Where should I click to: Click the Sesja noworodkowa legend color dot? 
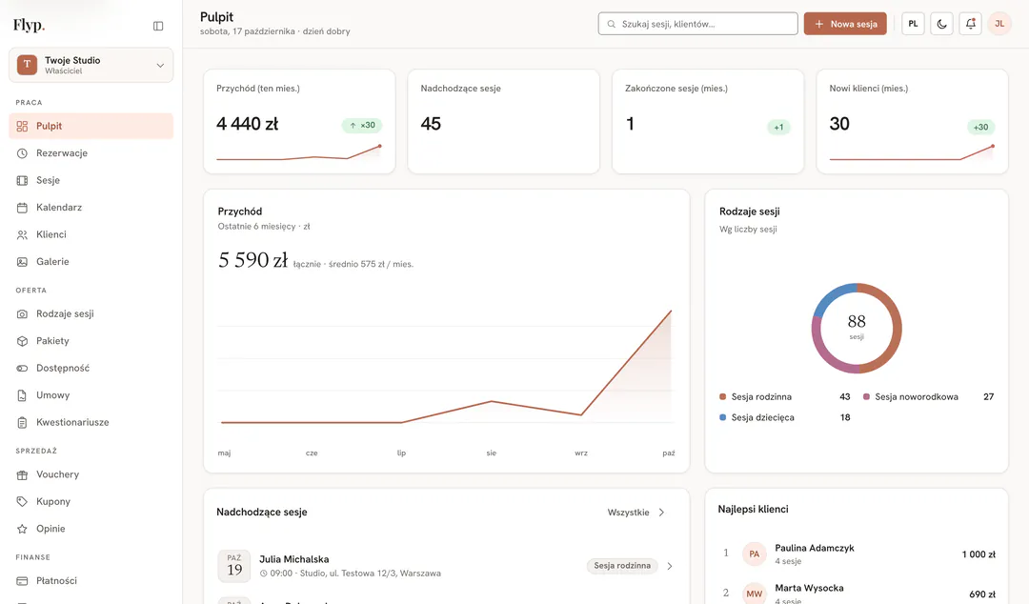coord(866,396)
